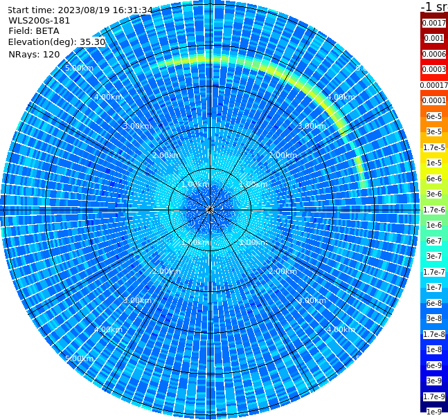448x420 pixels.
Task: Select the 1e-9 darkest colorbar label
Action: point(433,412)
